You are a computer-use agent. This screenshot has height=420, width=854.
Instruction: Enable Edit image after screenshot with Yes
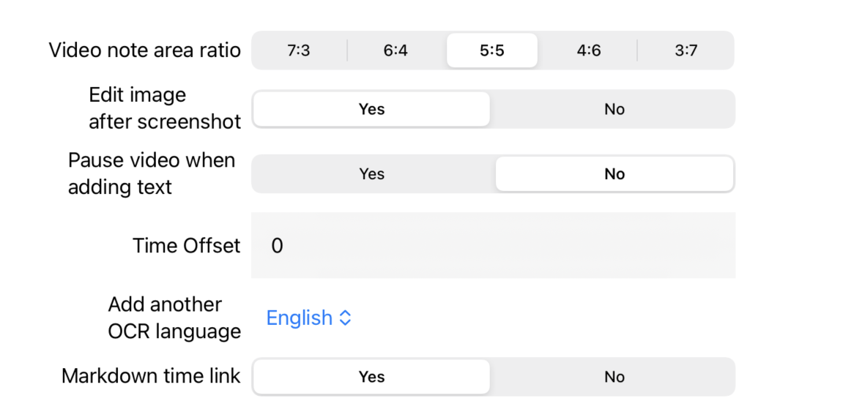371,109
